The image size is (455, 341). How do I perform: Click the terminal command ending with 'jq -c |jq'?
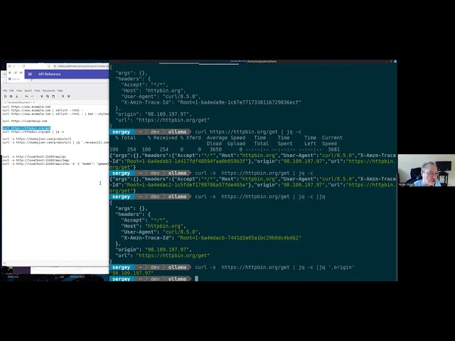pos(260,197)
